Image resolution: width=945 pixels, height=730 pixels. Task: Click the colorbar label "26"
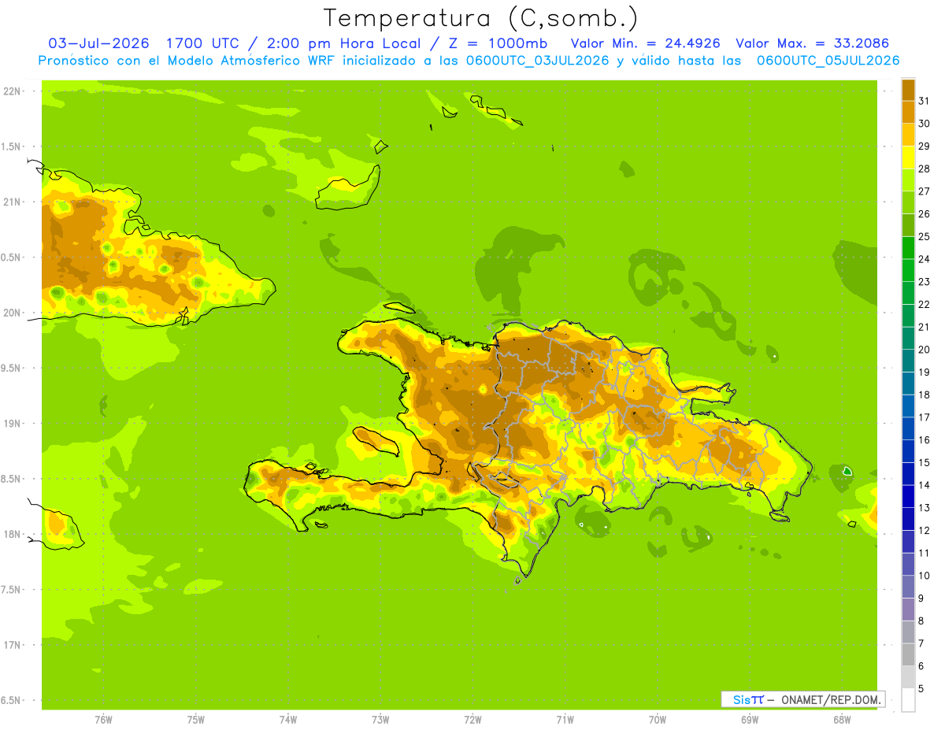[x=924, y=214]
